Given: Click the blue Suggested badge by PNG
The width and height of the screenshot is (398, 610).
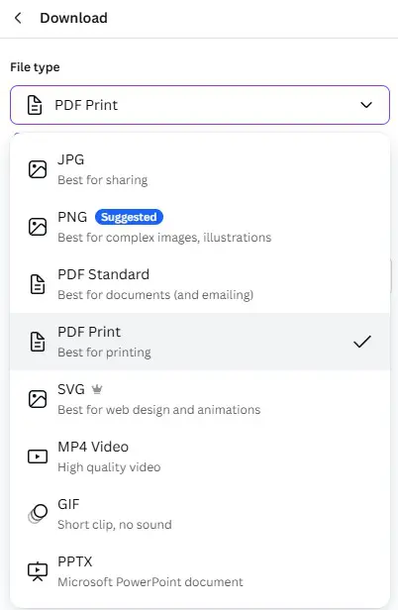Looking at the screenshot, I should point(129,217).
